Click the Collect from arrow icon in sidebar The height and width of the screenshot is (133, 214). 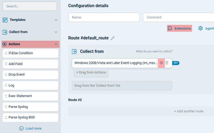tap(5, 32)
